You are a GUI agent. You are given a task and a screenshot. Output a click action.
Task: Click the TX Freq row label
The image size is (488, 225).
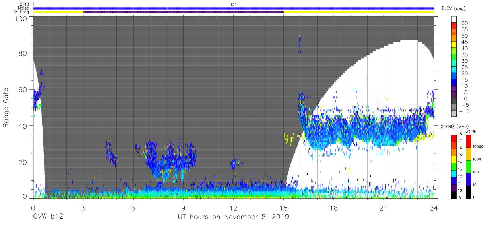[x=21, y=12]
